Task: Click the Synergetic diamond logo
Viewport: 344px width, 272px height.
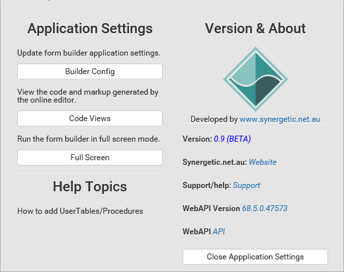Action: point(255,79)
